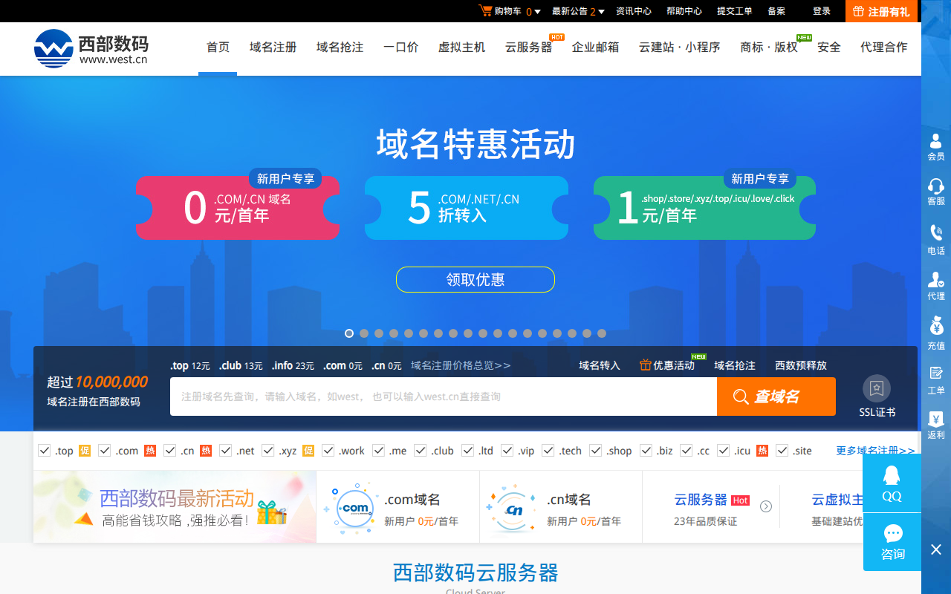The image size is (951, 594).
Task: Toggle the .net domain checkbox
Action: pyautogui.click(x=226, y=450)
